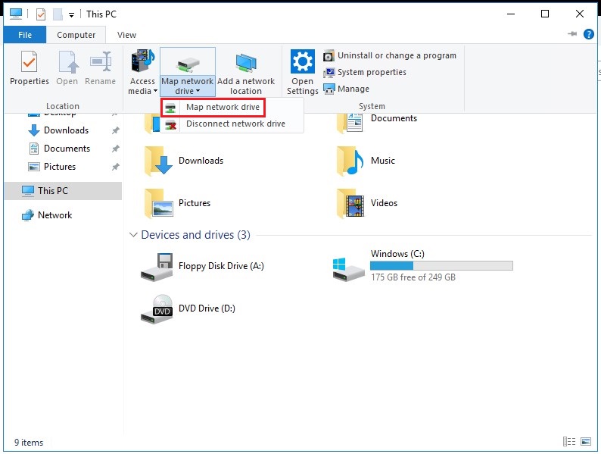Screen dimensions: 601x454
Task: Click Uninstall or change a program
Action: 389,55
